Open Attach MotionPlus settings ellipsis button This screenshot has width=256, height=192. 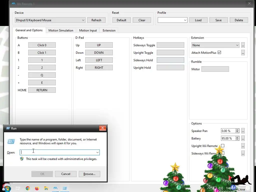tap(243, 53)
